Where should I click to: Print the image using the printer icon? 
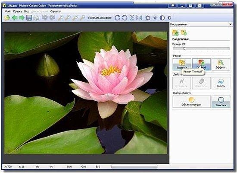[x=36, y=18]
